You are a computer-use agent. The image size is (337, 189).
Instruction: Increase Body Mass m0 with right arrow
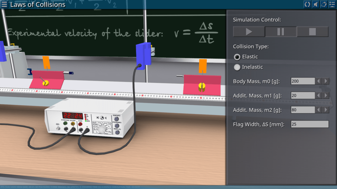click(x=326, y=81)
